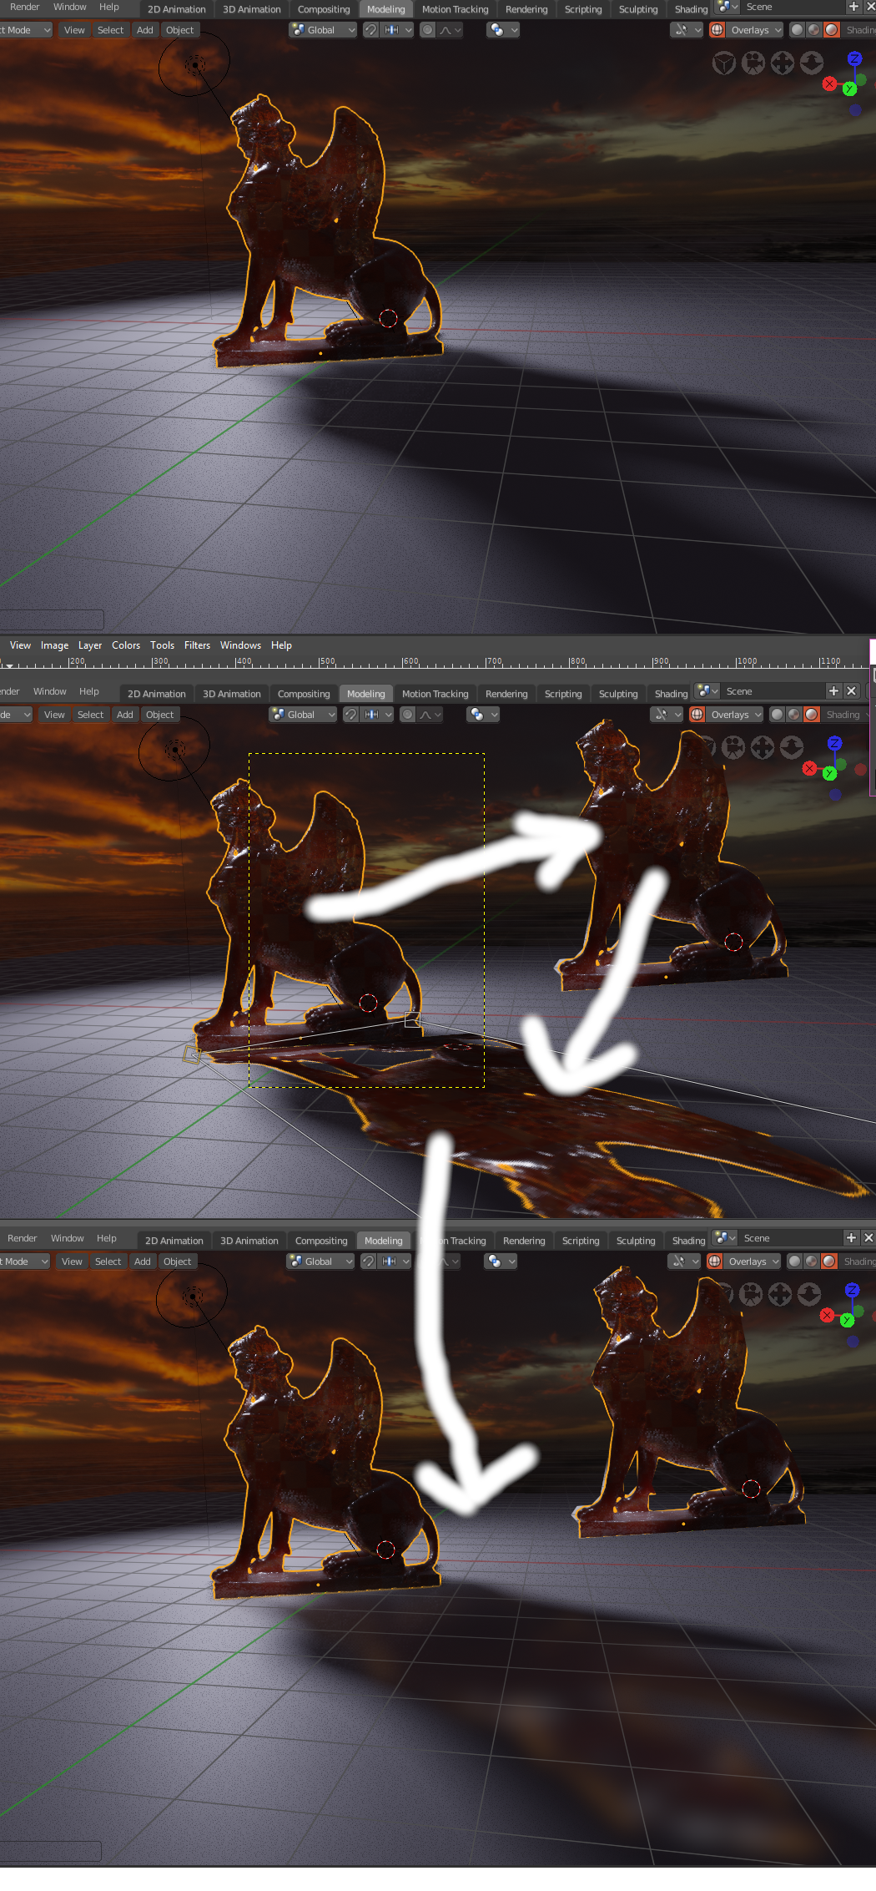
Task: Click red X axis gizmo in top Blender capture
Action: [829, 83]
